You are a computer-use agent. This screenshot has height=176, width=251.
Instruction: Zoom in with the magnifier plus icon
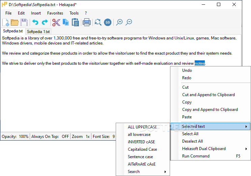point(119,22)
